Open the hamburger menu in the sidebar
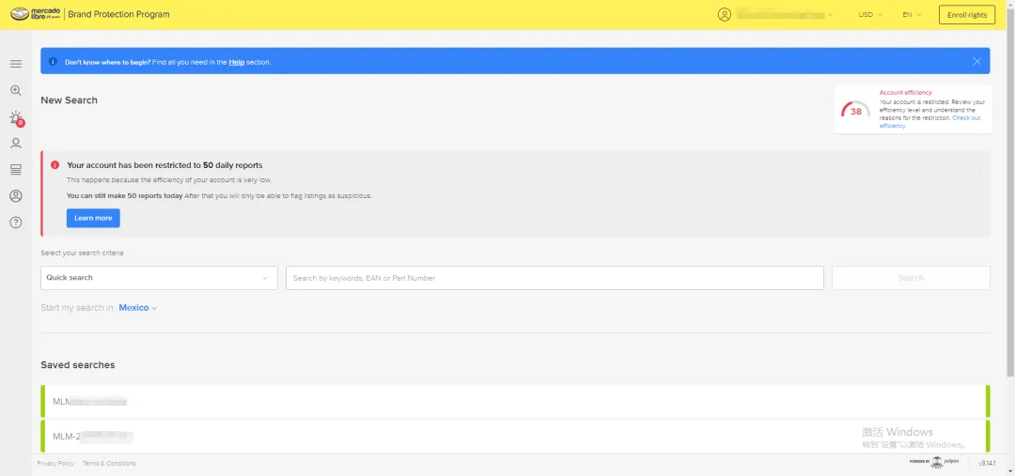This screenshot has height=476, width=1015. pyautogui.click(x=16, y=64)
